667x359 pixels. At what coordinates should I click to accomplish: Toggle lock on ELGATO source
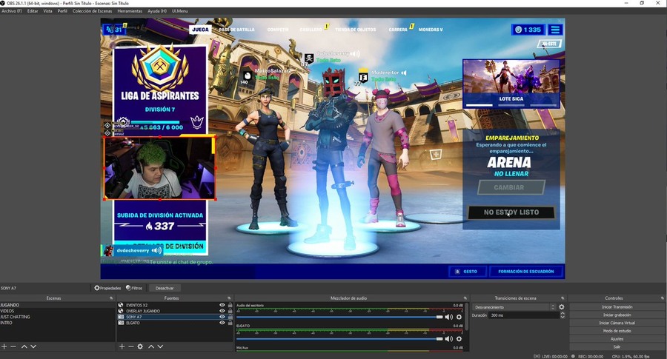tap(230, 323)
